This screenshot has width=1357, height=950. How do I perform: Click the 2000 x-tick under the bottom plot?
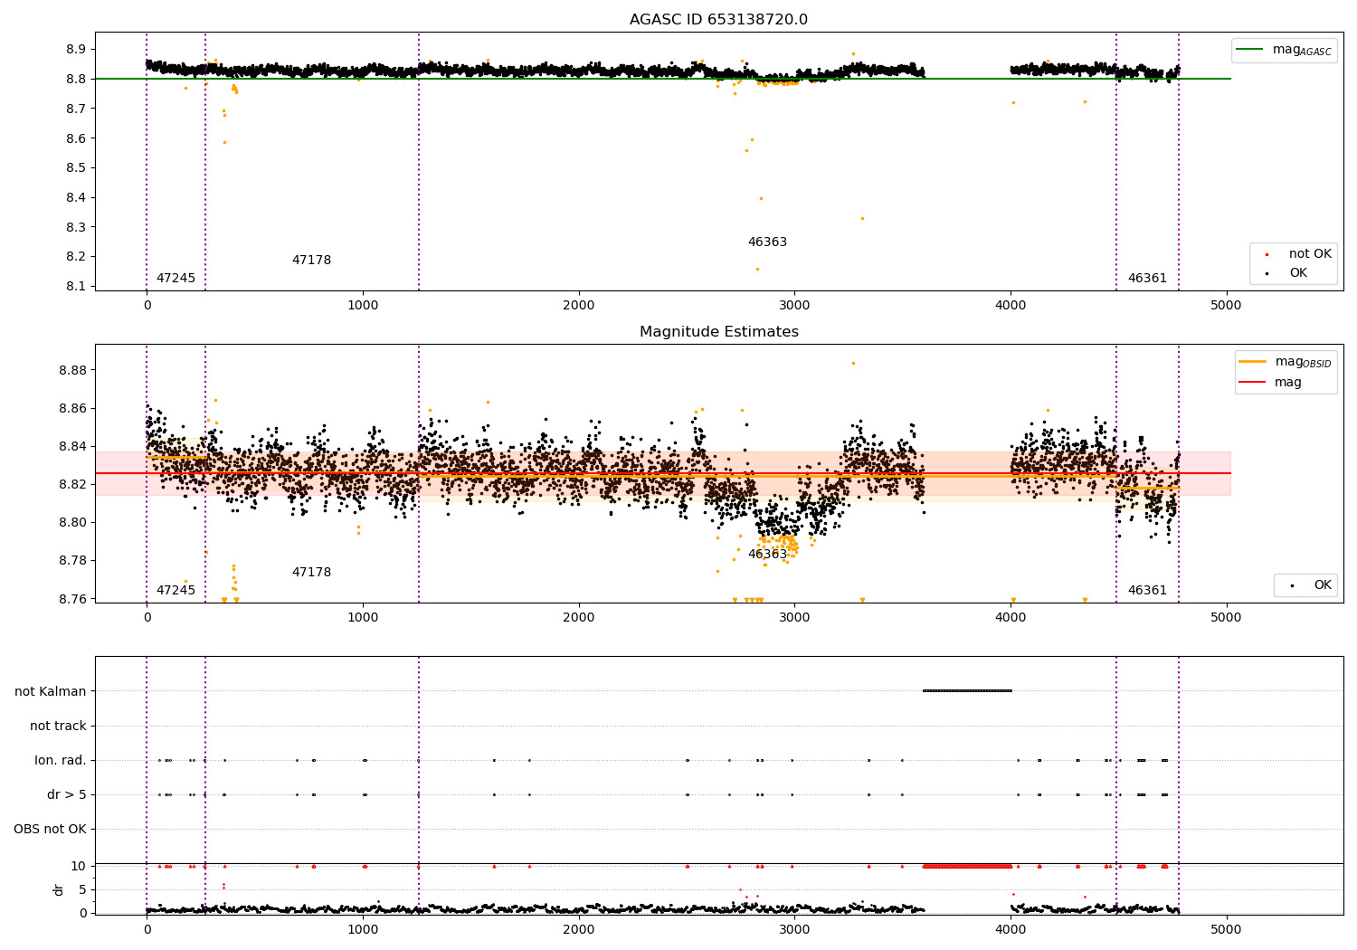pyautogui.click(x=578, y=929)
